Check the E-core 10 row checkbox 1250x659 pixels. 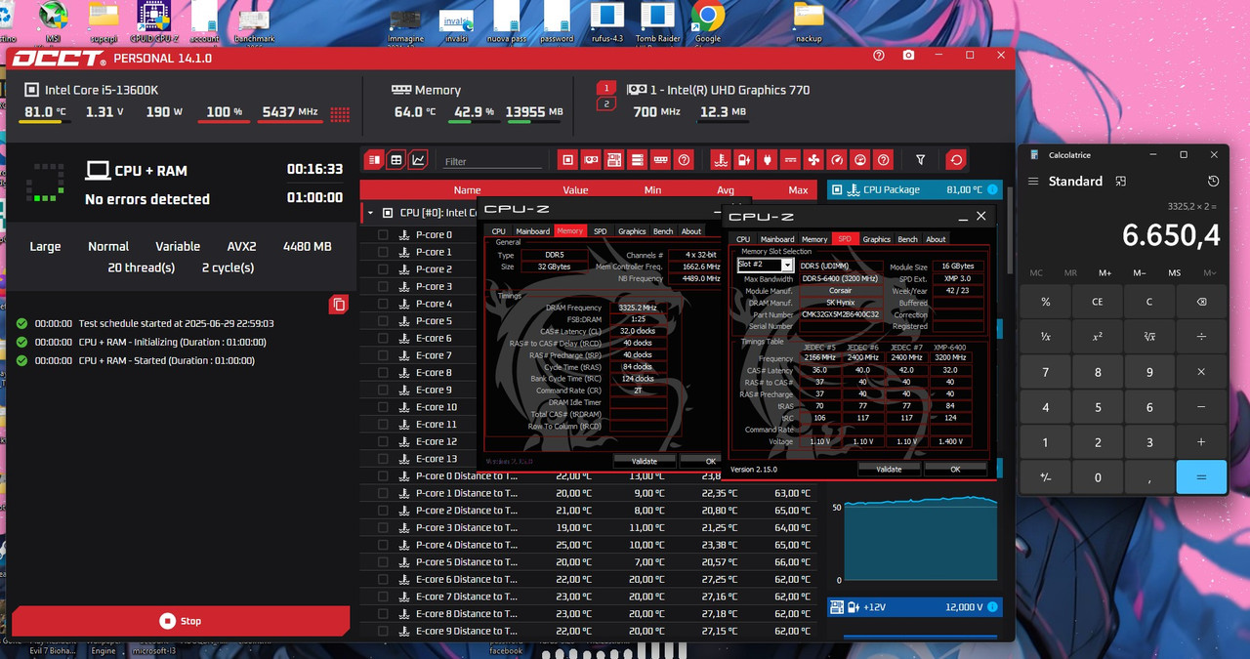tap(383, 407)
